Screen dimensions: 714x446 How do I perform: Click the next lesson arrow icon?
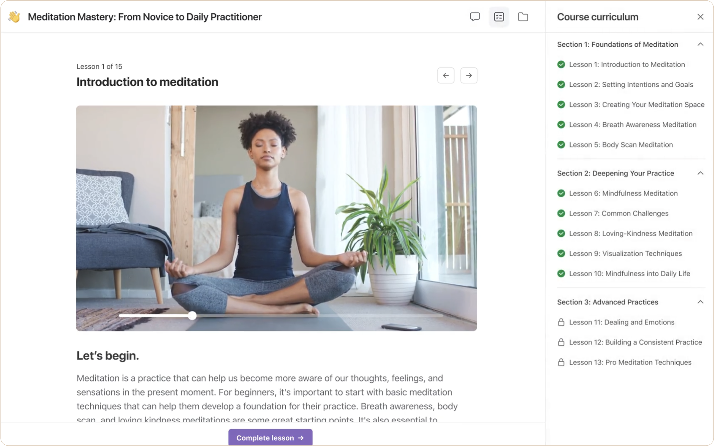pyautogui.click(x=469, y=75)
